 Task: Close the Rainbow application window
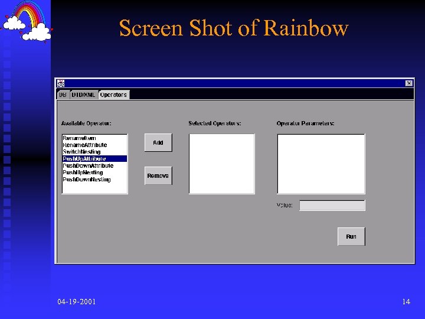point(409,83)
